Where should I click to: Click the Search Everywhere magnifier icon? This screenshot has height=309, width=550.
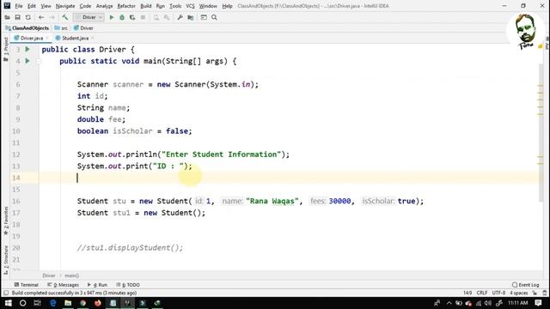214,17
